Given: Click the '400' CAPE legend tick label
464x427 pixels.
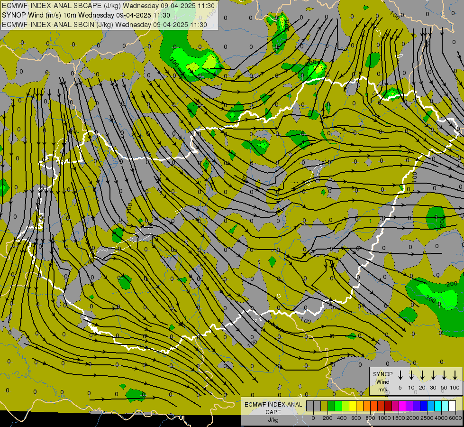Looking at the screenshot, I should tap(342, 418).
